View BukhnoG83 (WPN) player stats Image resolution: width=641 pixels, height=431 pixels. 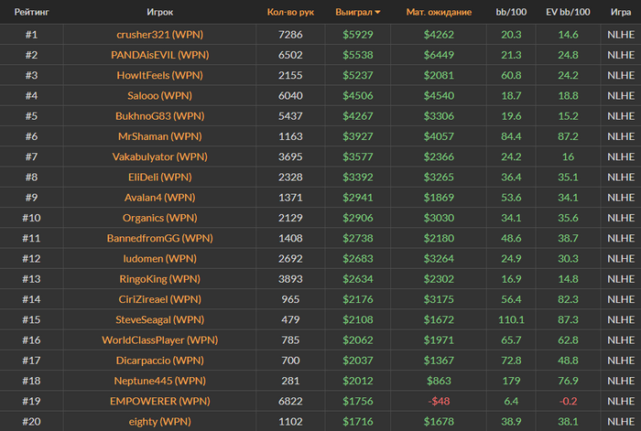tap(160, 116)
